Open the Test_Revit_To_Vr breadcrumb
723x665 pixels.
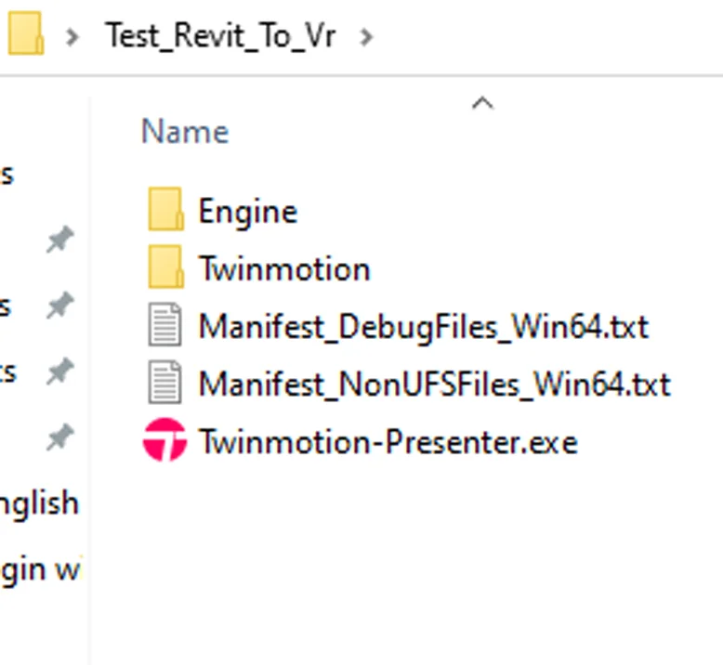tap(220, 36)
